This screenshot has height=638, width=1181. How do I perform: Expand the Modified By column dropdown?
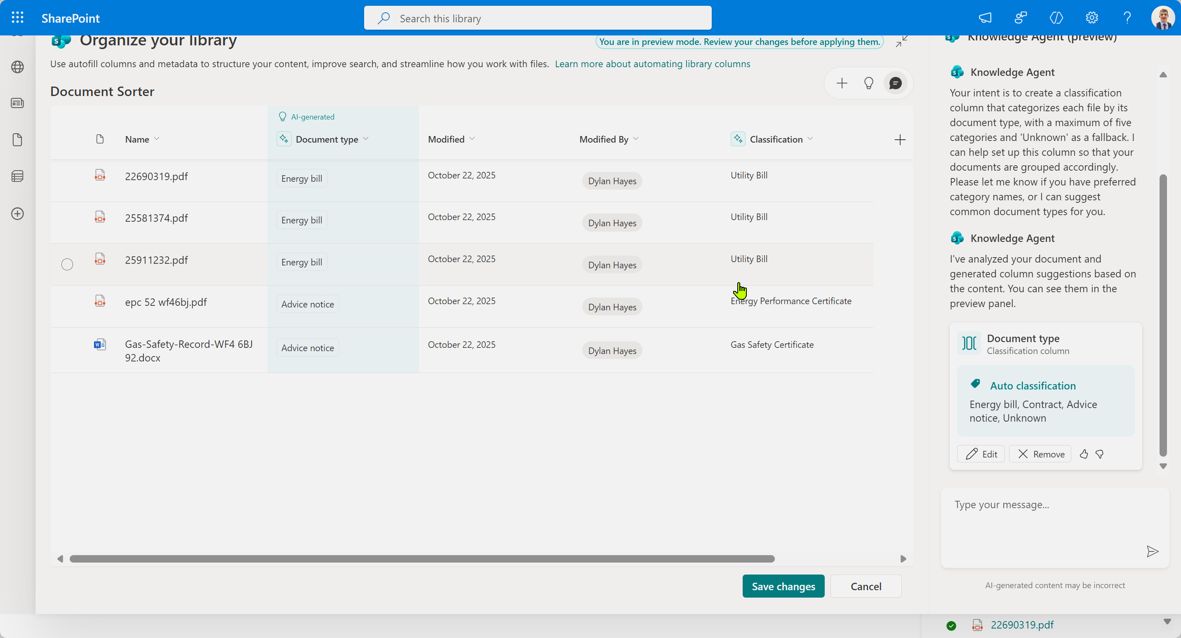pyautogui.click(x=635, y=139)
